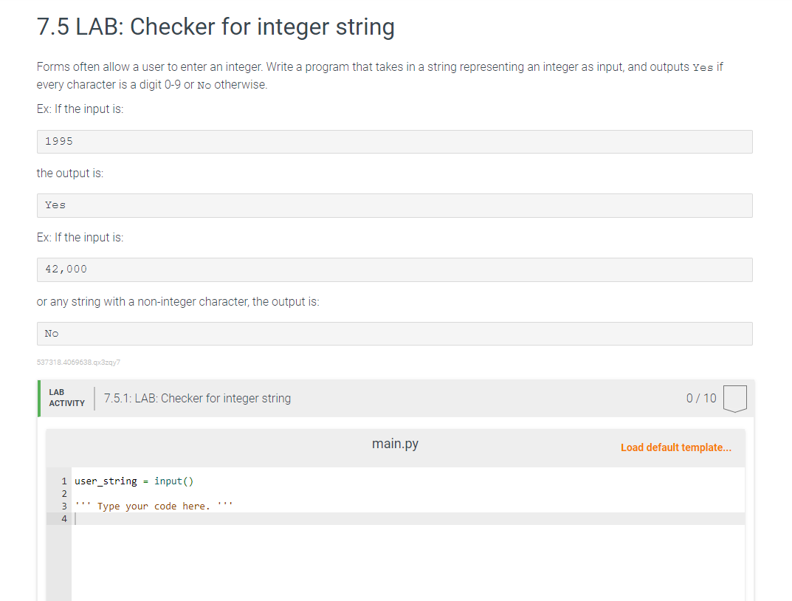Click the No example output box
The height and width of the screenshot is (601, 792).
click(x=395, y=333)
